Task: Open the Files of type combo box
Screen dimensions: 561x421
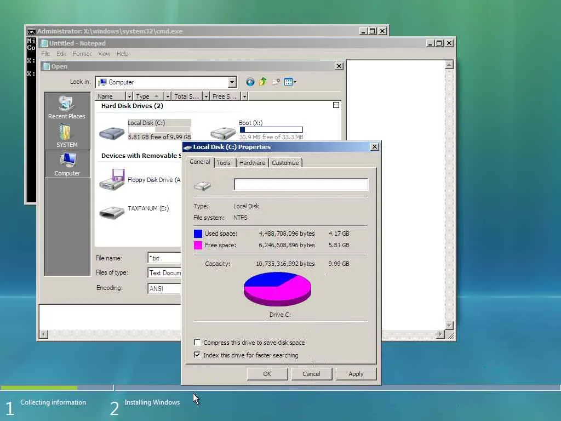Action: tap(164, 273)
